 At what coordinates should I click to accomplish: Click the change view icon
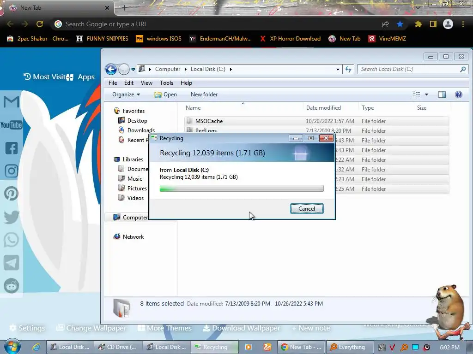[x=416, y=94]
